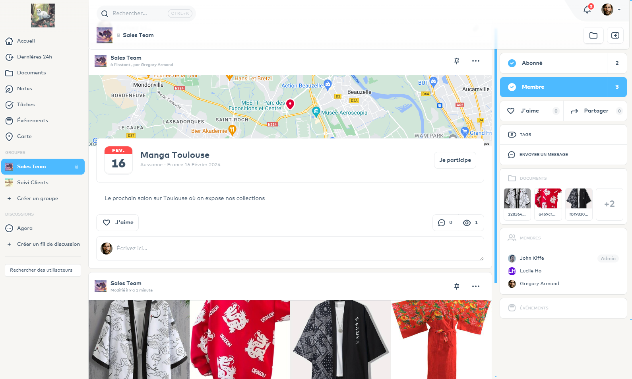Pin the kimono photos post
The height and width of the screenshot is (379, 632).
pos(457,286)
